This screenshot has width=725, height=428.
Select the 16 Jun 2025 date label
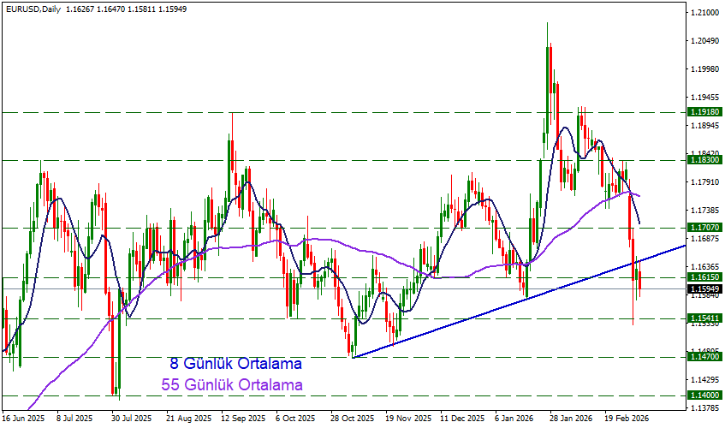23,419
